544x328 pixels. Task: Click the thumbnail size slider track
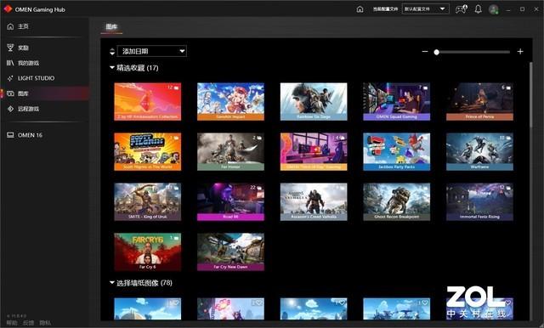pyautogui.click(x=473, y=52)
